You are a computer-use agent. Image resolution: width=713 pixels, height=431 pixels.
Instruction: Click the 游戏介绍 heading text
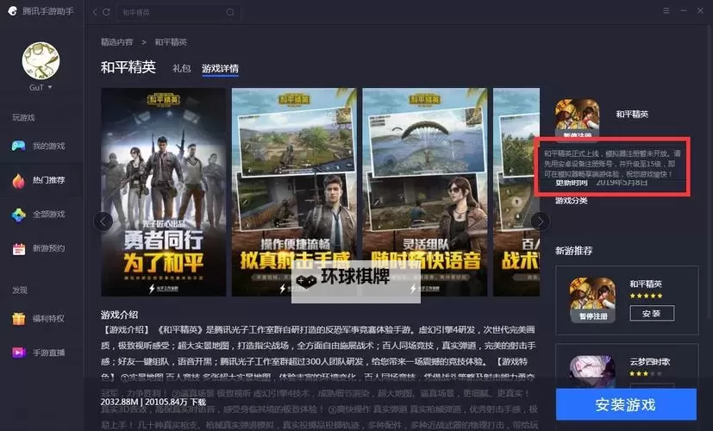(119, 315)
